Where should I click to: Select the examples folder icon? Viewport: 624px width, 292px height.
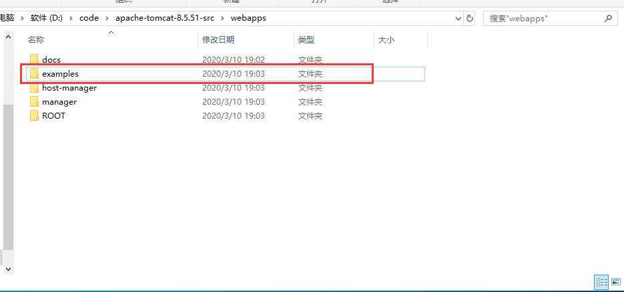coord(35,74)
